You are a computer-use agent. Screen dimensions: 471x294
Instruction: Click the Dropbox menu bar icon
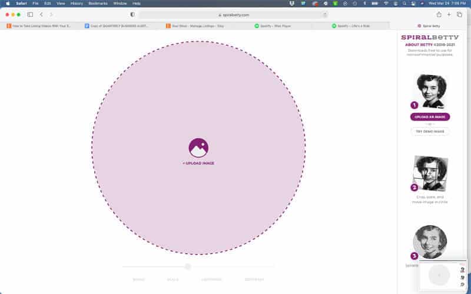tap(291, 4)
